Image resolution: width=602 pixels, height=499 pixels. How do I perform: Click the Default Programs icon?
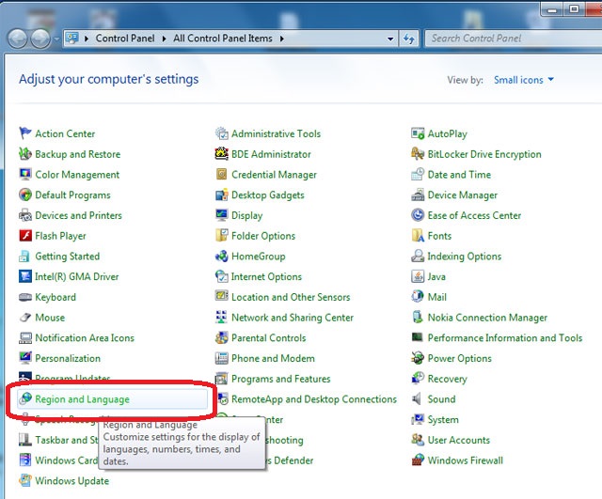tap(25, 195)
